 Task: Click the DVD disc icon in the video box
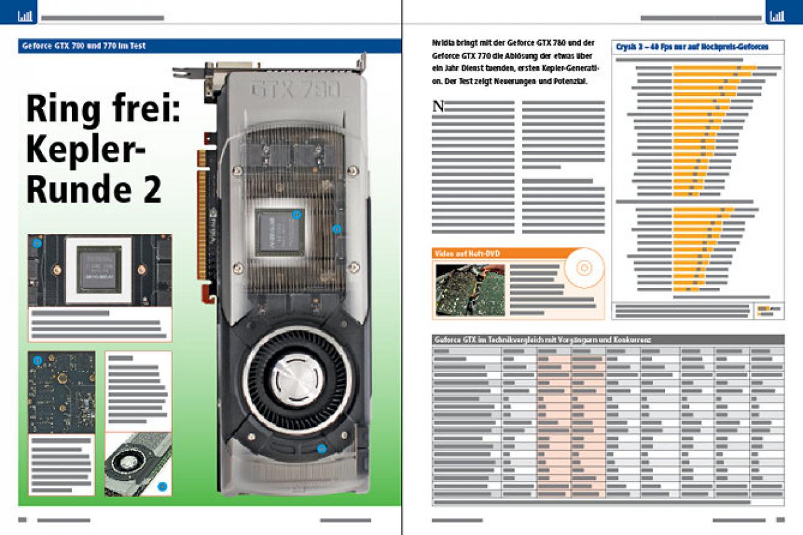[583, 267]
